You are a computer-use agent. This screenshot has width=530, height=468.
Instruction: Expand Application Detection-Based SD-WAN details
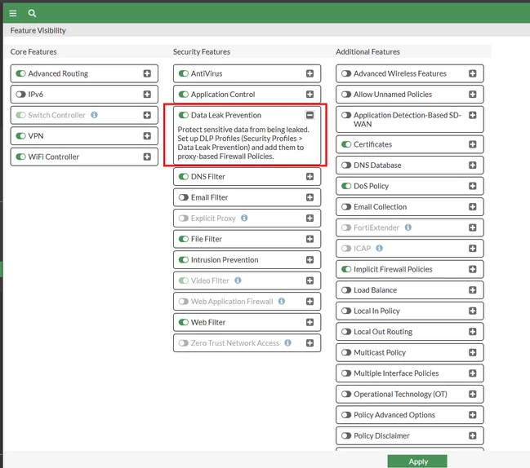pos(473,115)
